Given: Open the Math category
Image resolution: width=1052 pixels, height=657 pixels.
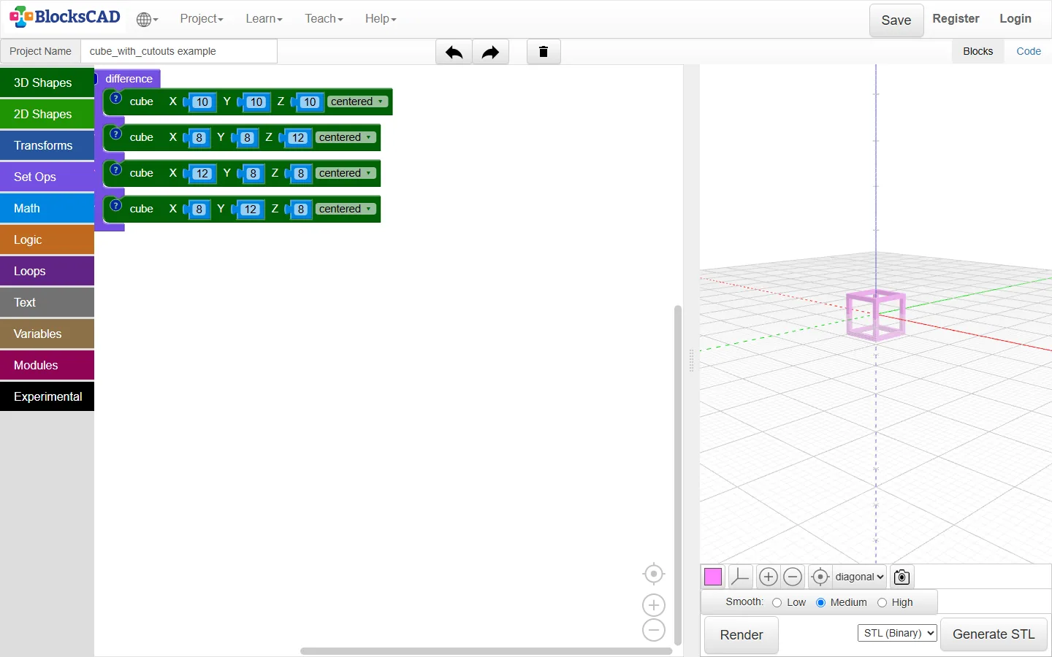Looking at the screenshot, I should pyautogui.click(x=47, y=208).
